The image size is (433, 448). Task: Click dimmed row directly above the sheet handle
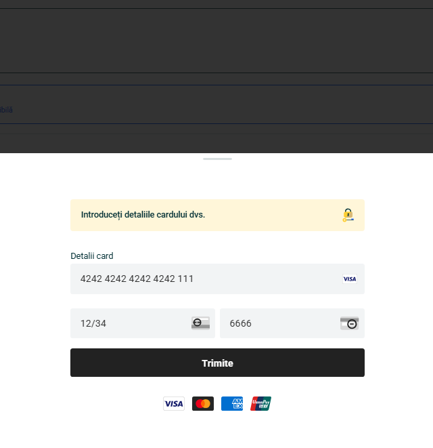tap(216, 143)
